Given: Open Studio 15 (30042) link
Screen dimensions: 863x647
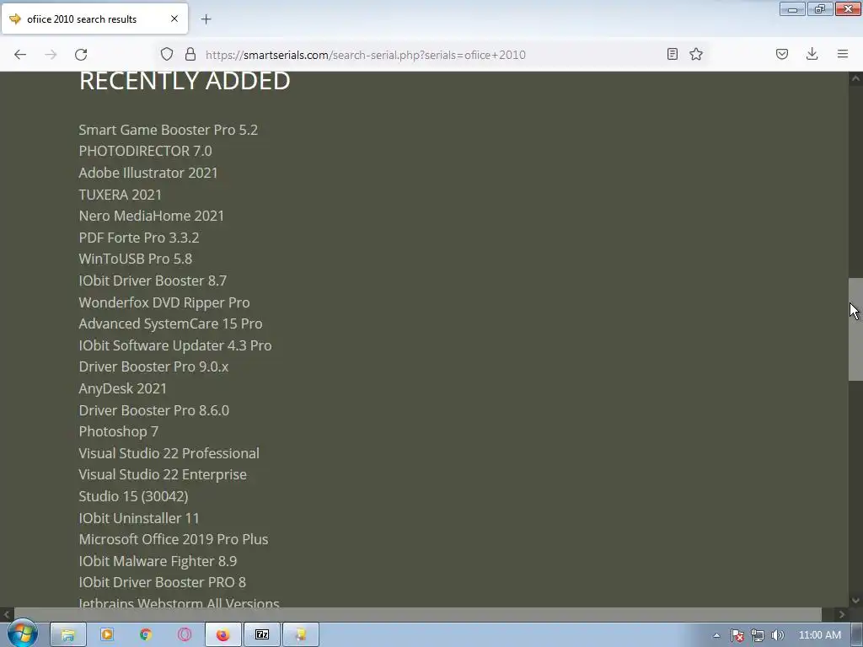Looking at the screenshot, I should tap(133, 496).
